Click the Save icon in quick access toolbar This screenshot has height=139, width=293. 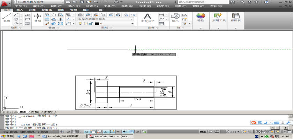tap(82, 2)
